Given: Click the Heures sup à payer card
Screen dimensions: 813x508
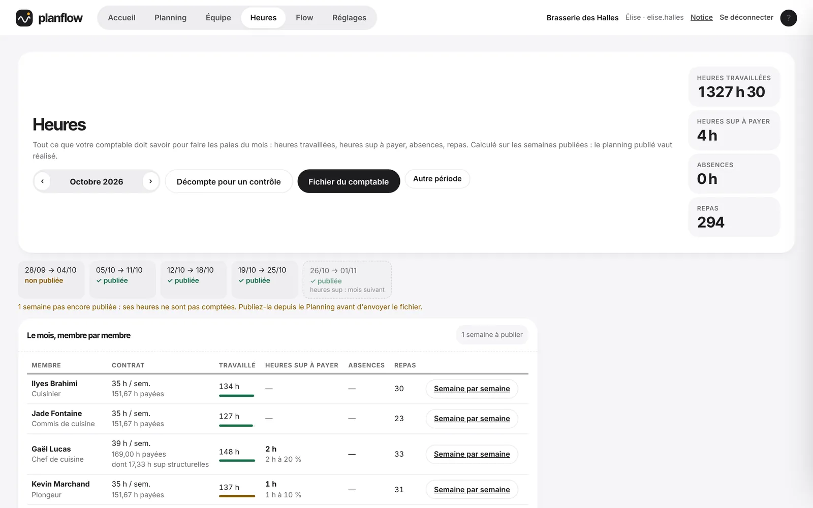Looking at the screenshot, I should pos(734,130).
